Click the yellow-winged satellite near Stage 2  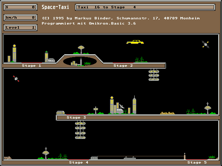[x=205, y=45]
